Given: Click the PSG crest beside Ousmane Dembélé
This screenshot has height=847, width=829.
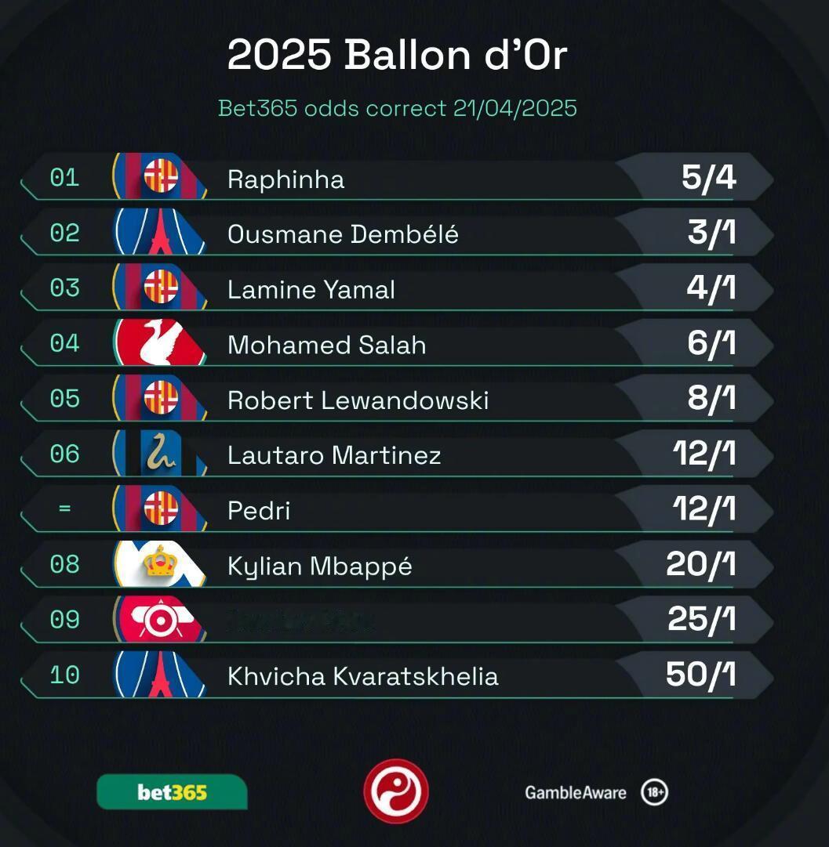Looking at the screenshot, I should [x=159, y=232].
